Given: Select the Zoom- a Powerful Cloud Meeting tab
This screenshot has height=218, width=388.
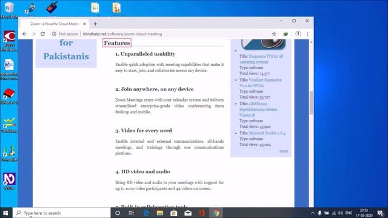Looking at the screenshot, I should click(x=55, y=24).
